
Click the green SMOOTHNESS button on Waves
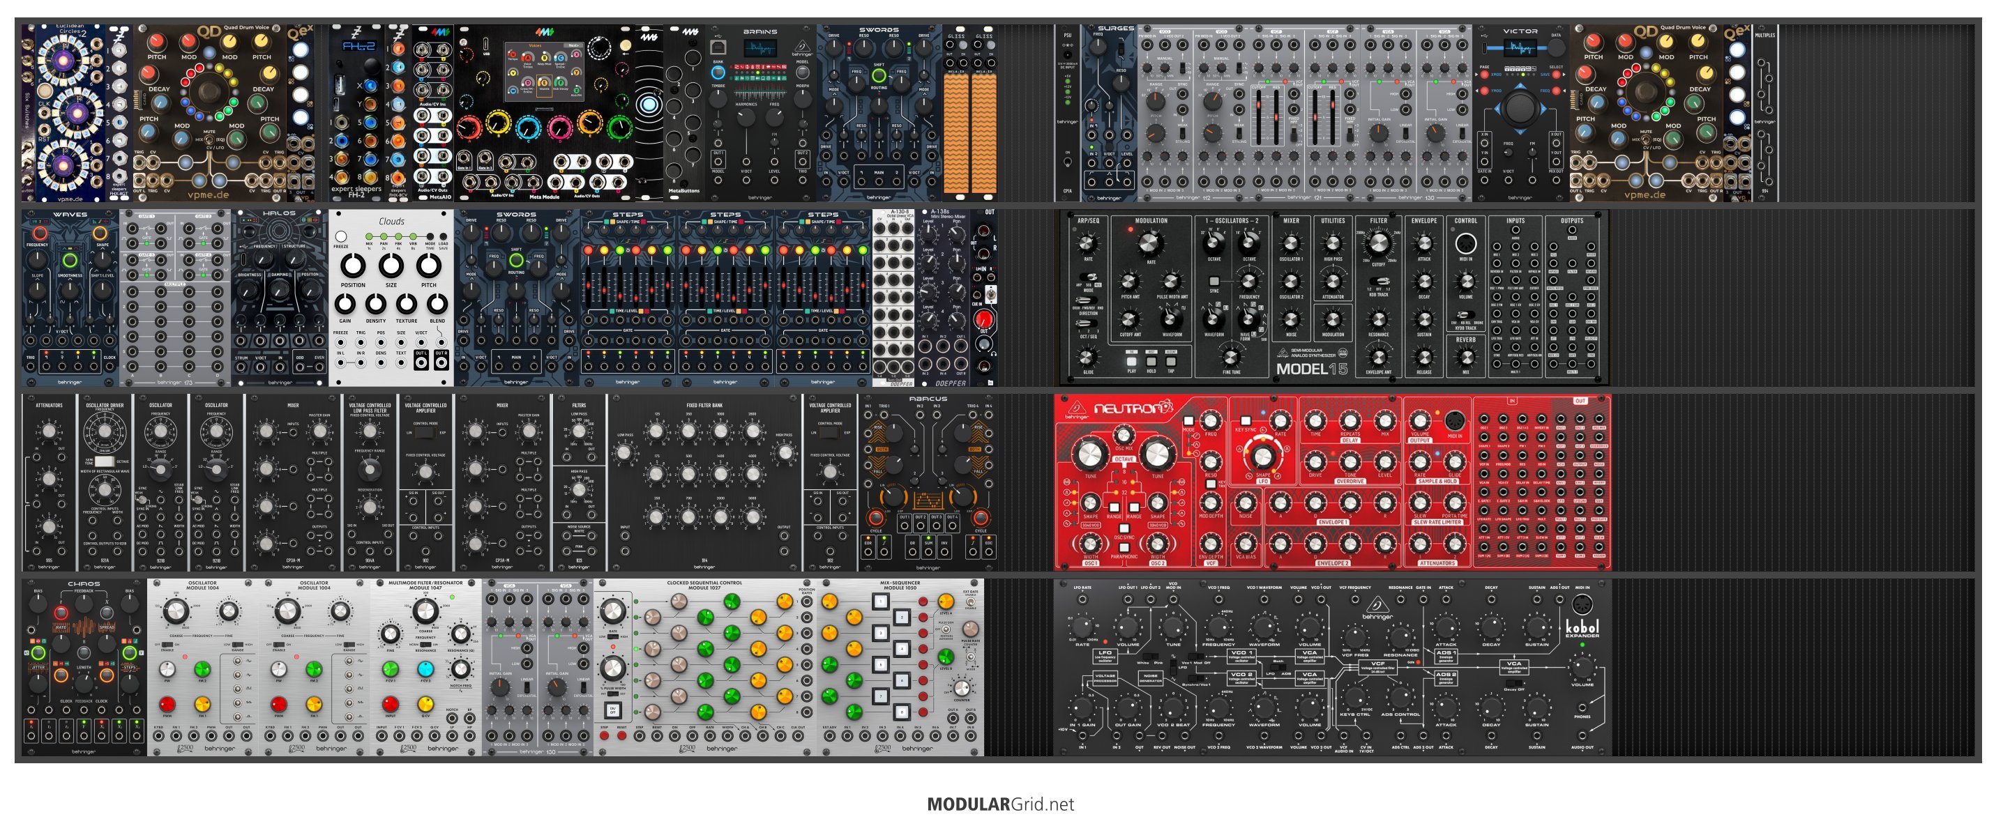pyautogui.click(x=69, y=260)
